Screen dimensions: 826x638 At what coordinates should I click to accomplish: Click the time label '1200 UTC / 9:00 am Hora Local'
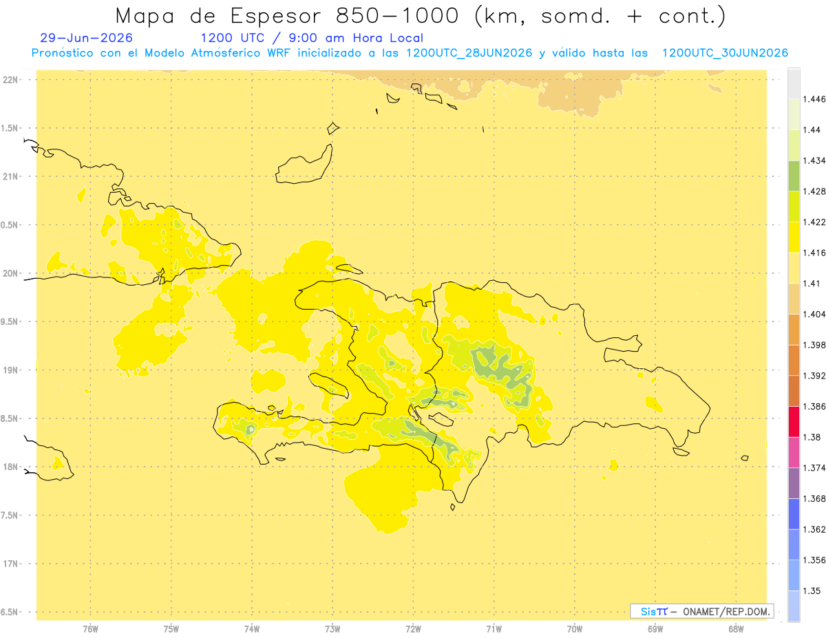312,38
